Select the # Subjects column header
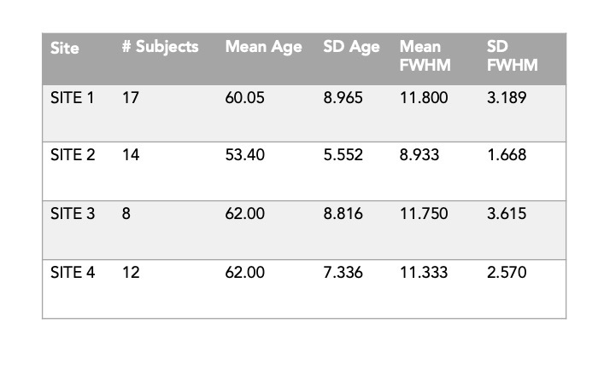The image size is (604, 375). tap(160, 47)
